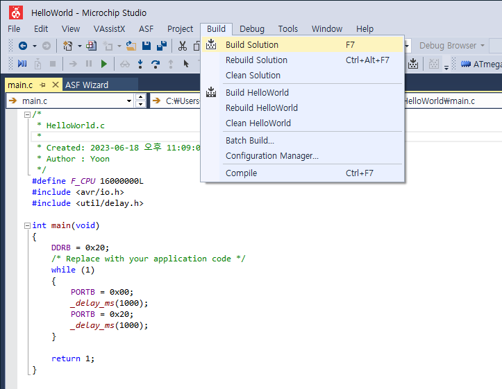The image size is (502, 389).
Task: Click the Cut scissors icon
Action: pos(183,46)
